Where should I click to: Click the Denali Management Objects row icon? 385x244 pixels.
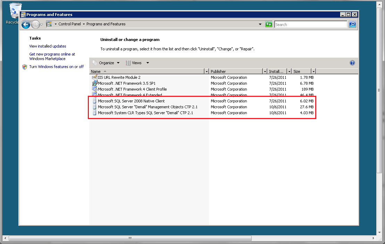click(x=94, y=107)
